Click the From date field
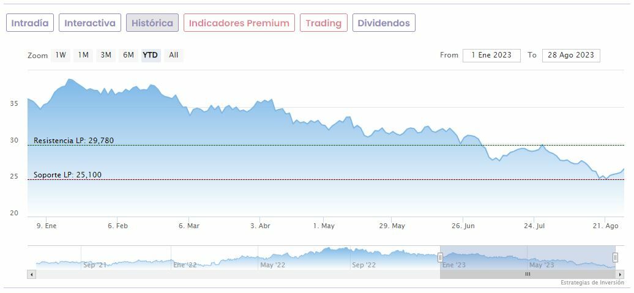Viewport: 634px width, 293px height. tap(491, 55)
